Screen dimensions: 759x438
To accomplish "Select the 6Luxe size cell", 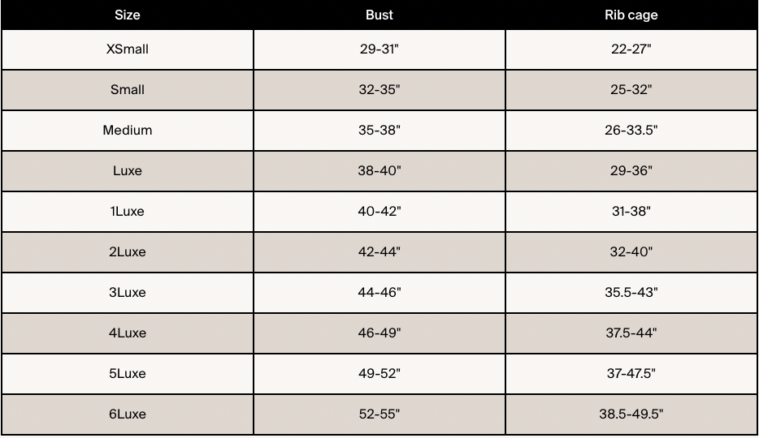I will pos(128,414).
